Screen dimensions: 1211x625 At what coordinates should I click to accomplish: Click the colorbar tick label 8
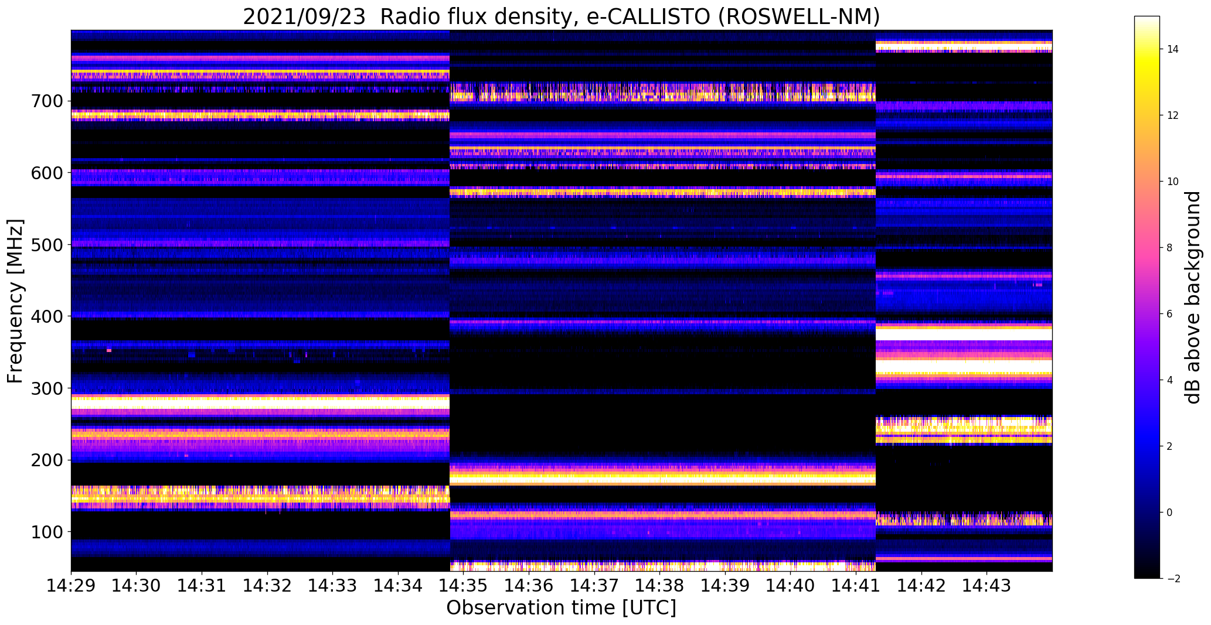point(1170,248)
